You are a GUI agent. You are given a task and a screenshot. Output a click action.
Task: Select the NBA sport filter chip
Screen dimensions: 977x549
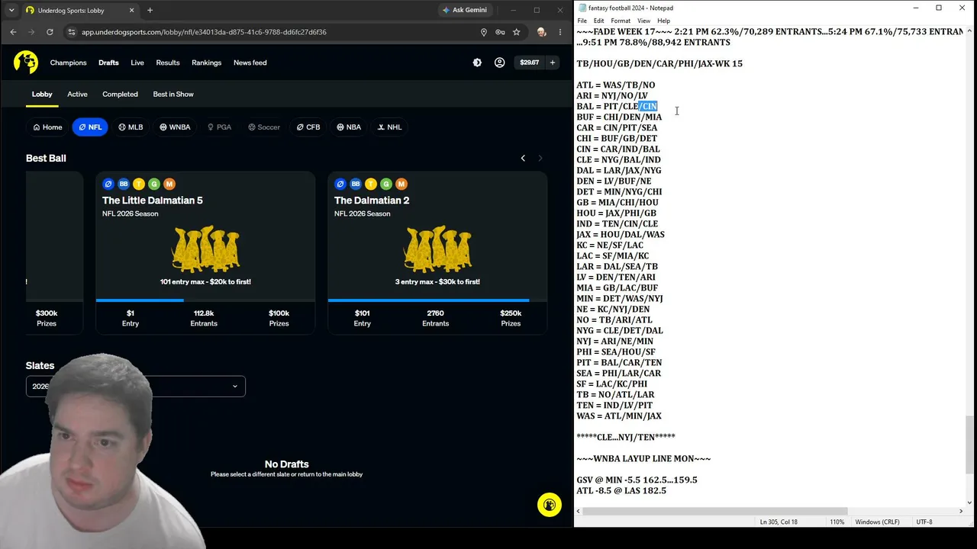click(349, 127)
